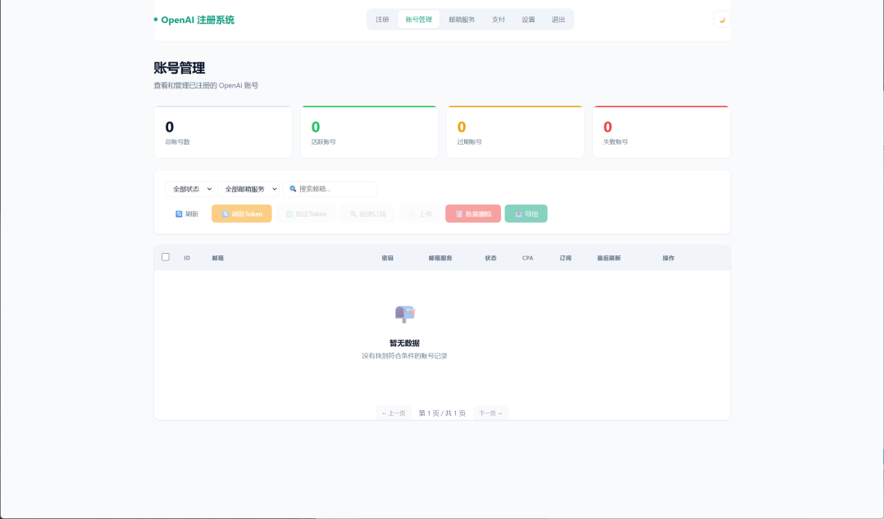Switch to the 注册 tab
The image size is (884, 519).
click(382, 18)
